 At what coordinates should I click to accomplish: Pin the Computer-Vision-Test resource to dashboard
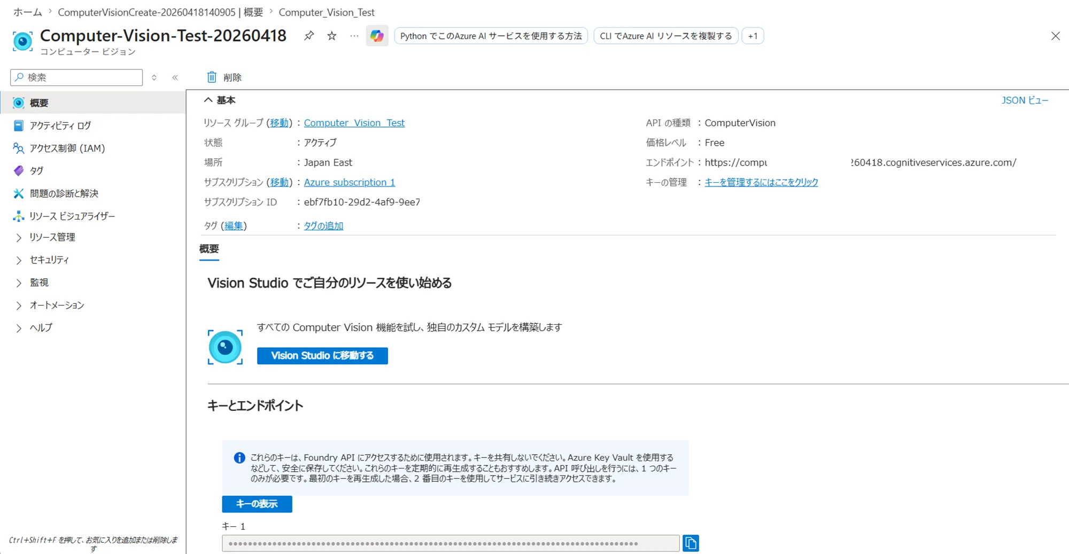click(309, 36)
